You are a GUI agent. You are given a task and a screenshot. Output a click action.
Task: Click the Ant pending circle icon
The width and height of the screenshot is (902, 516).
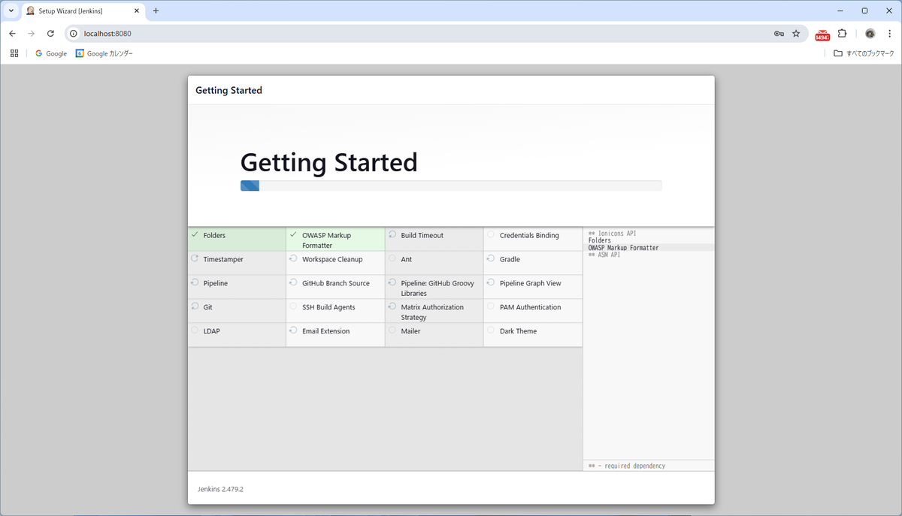coord(392,258)
